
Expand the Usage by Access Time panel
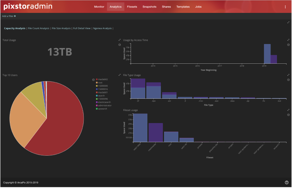click(x=288, y=40)
